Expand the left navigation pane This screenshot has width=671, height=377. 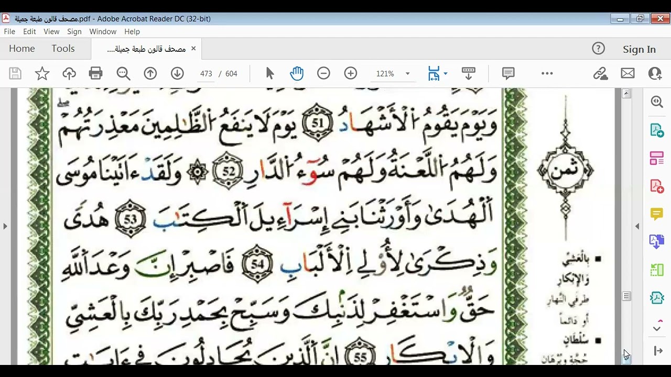5,226
